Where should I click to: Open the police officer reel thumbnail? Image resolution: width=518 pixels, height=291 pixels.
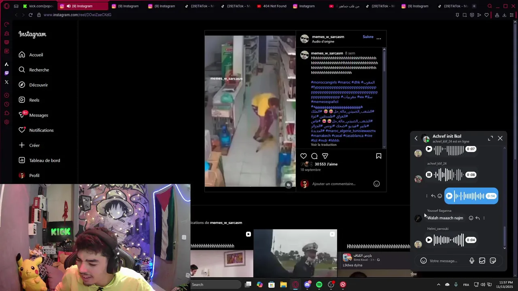click(x=295, y=253)
